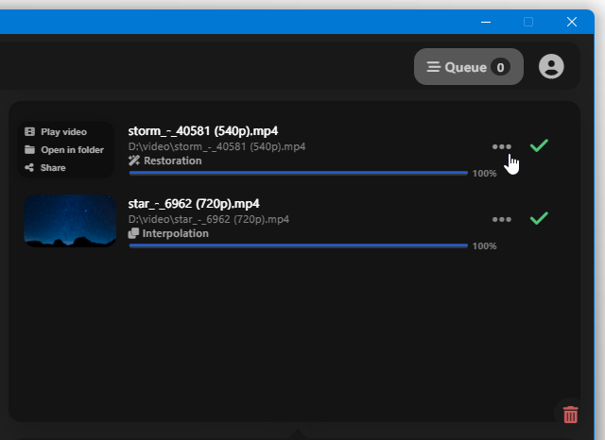Click the Restoration label
The width and height of the screenshot is (605, 440).
point(173,161)
